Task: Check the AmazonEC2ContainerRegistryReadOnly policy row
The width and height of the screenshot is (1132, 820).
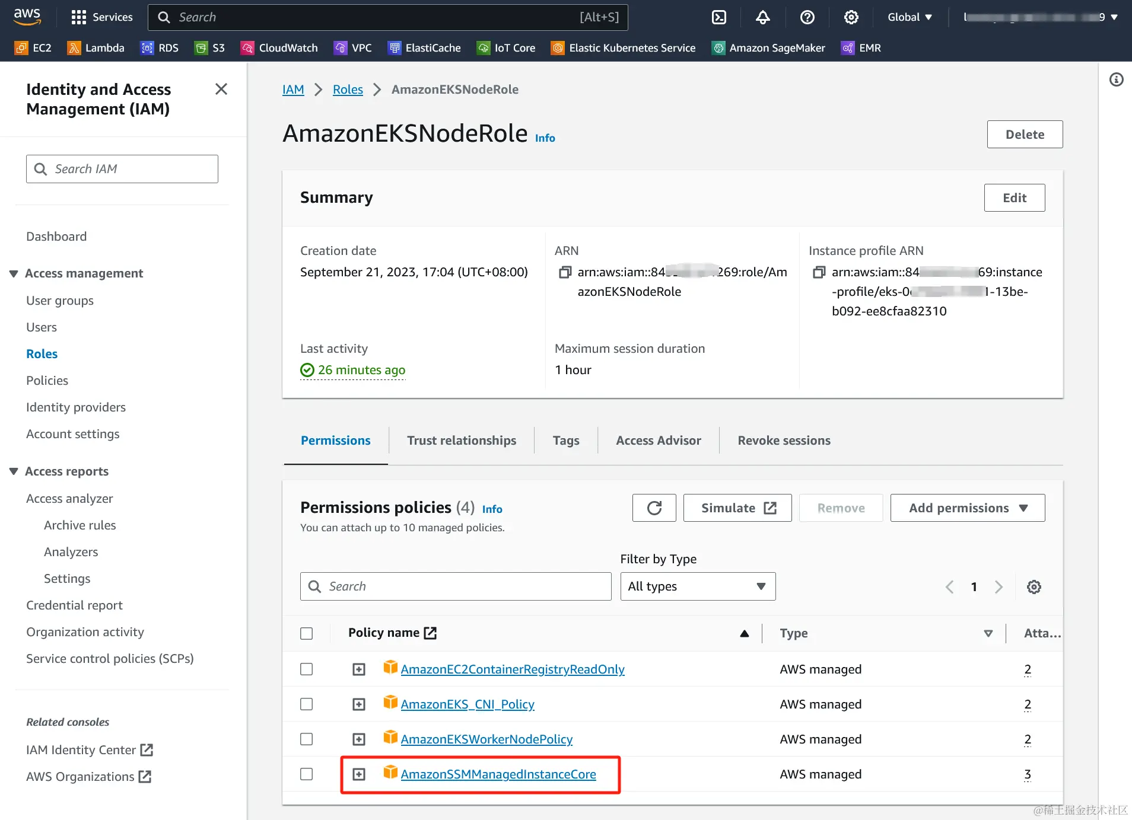Action: point(306,669)
